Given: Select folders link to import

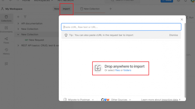Looking at the screenshot, I should (x=127, y=70).
